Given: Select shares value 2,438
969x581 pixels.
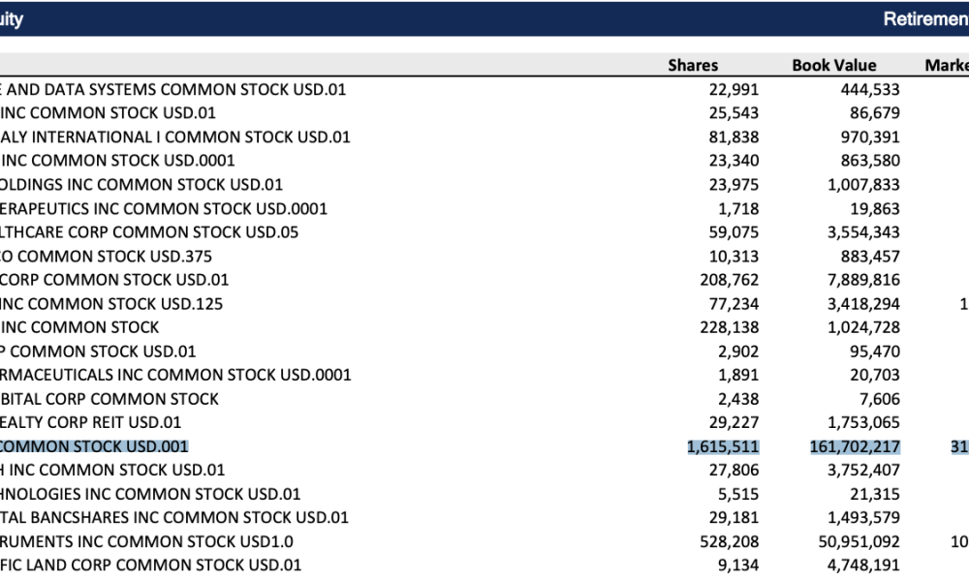Looking at the screenshot, I should 738,399.
